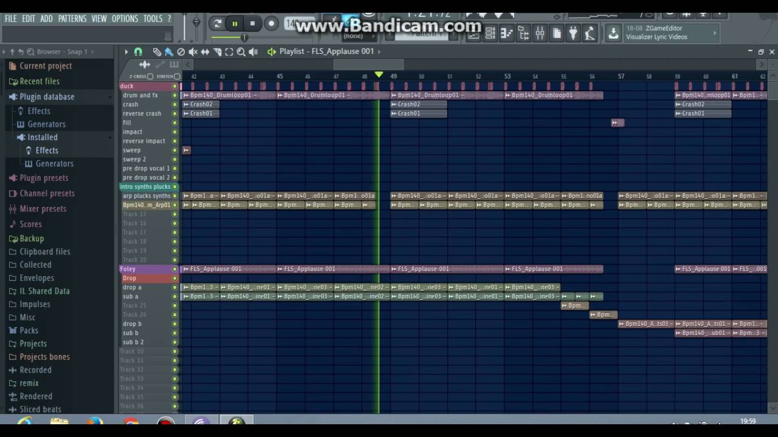Open Recent files in browser
The width and height of the screenshot is (778, 437).
pos(40,81)
